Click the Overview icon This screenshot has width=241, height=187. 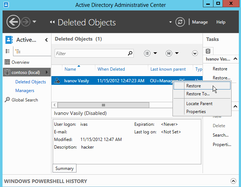(x=7, y=62)
